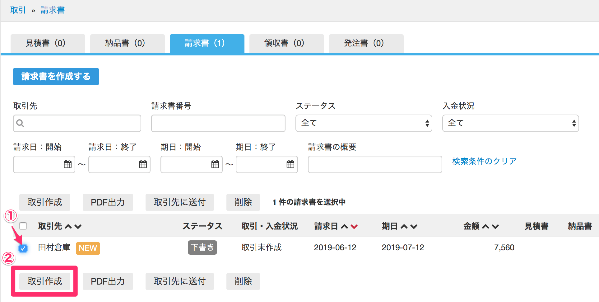Click the 請求書を作成する button
The height and width of the screenshot is (302, 599).
[x=56, y=77]
